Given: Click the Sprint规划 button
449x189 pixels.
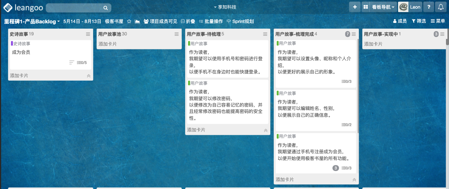Looking at the screenshot, I should [240, 21].
